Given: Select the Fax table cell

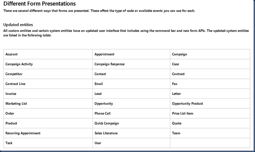Looking at the screenshot, I should pos(175,84).
